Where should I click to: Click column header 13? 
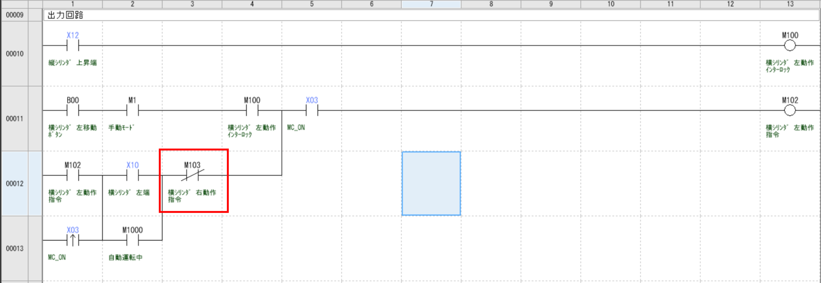pos(790,4)
